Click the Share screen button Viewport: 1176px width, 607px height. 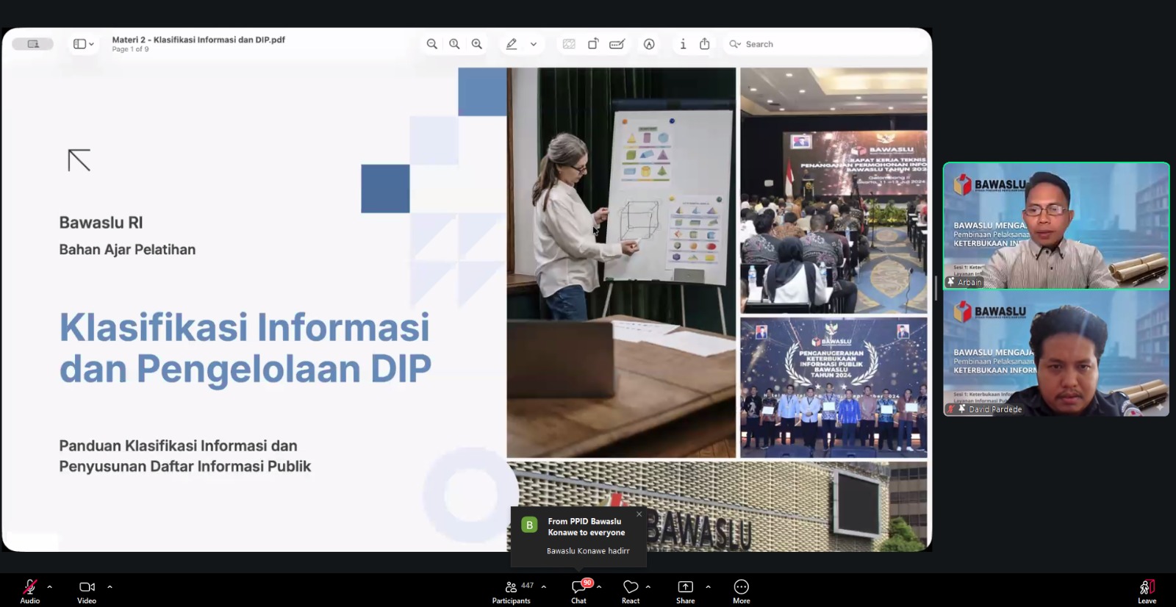tap(685, 591)
